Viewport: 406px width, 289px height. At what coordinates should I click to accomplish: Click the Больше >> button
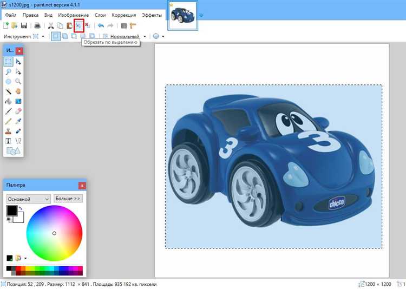[x=68, y=199]
